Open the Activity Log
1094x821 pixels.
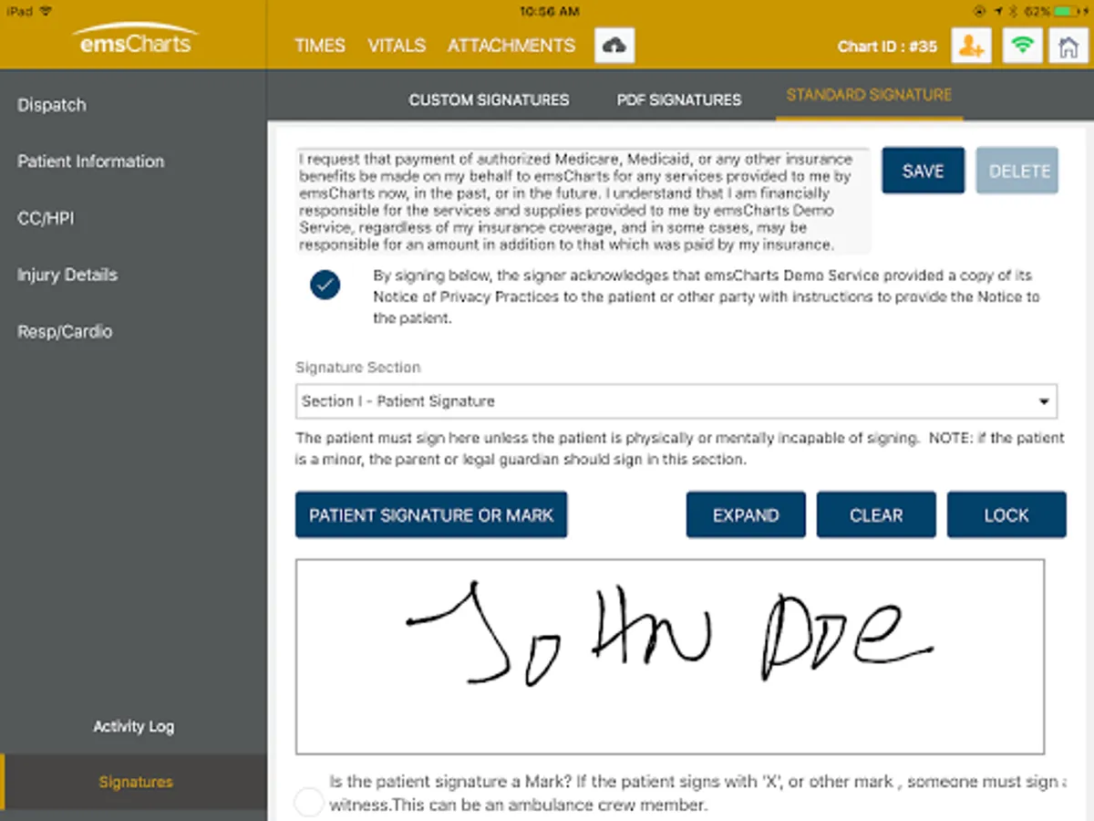tap(134, 727)
